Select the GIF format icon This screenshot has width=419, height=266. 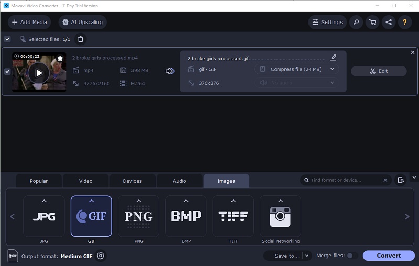point(91,216)
